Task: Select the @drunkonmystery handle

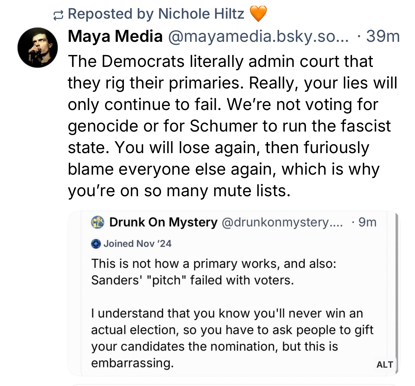Action: 282,222
